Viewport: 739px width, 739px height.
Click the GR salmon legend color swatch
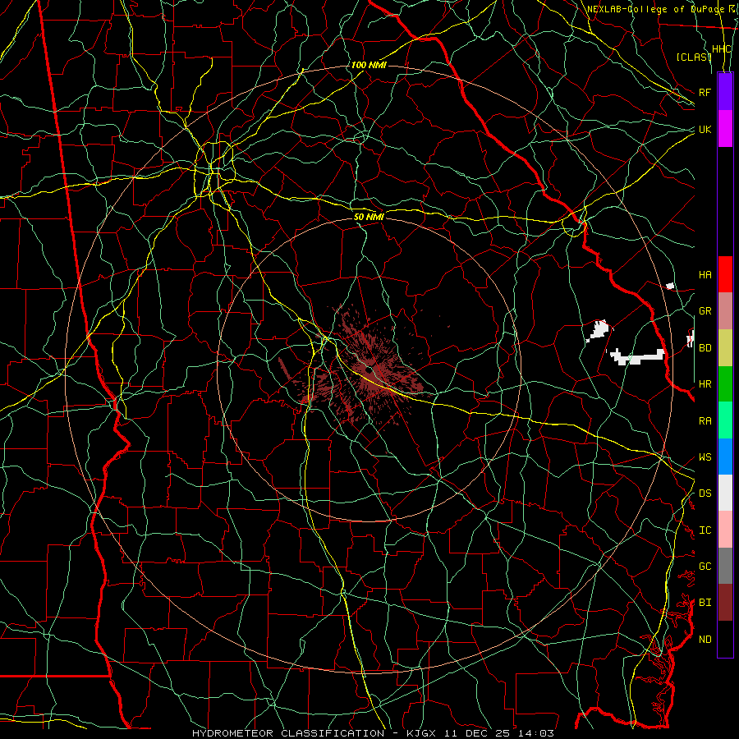coord(725,310)
